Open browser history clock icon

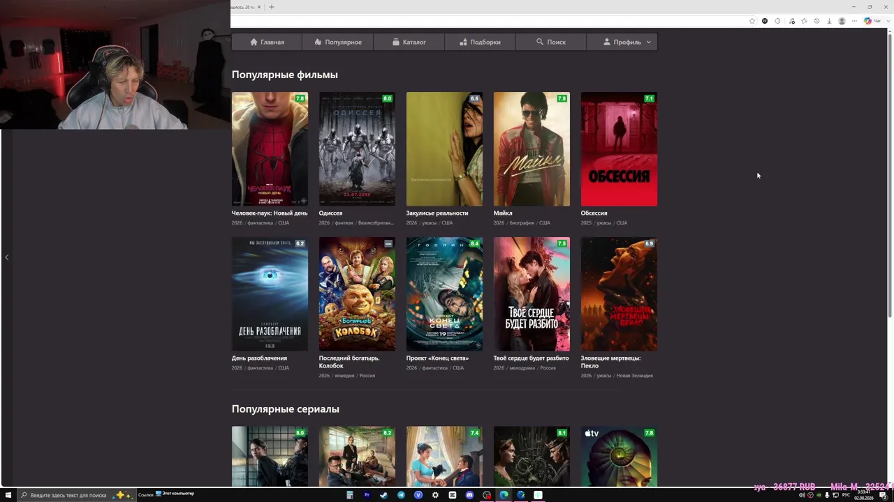pos(816,21)
